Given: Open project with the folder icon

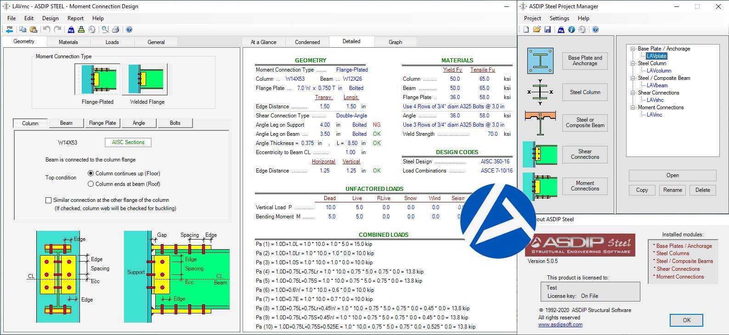Looking at the screenshot, I should point(537,29).
